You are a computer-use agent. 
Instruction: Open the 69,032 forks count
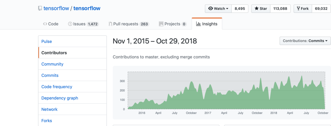pyautogui.click(x=321, y=9)
